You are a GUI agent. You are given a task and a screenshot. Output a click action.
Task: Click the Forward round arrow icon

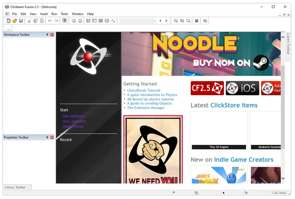coord(80,21)
